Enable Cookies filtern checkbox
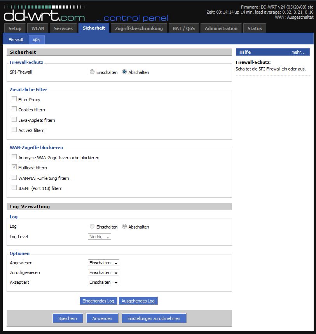The width and height of the screenshot is (316, 334). point(14,109)
